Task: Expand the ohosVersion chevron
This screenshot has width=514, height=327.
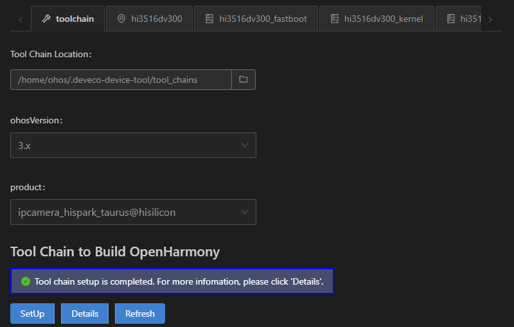Action: click(245, 145)
